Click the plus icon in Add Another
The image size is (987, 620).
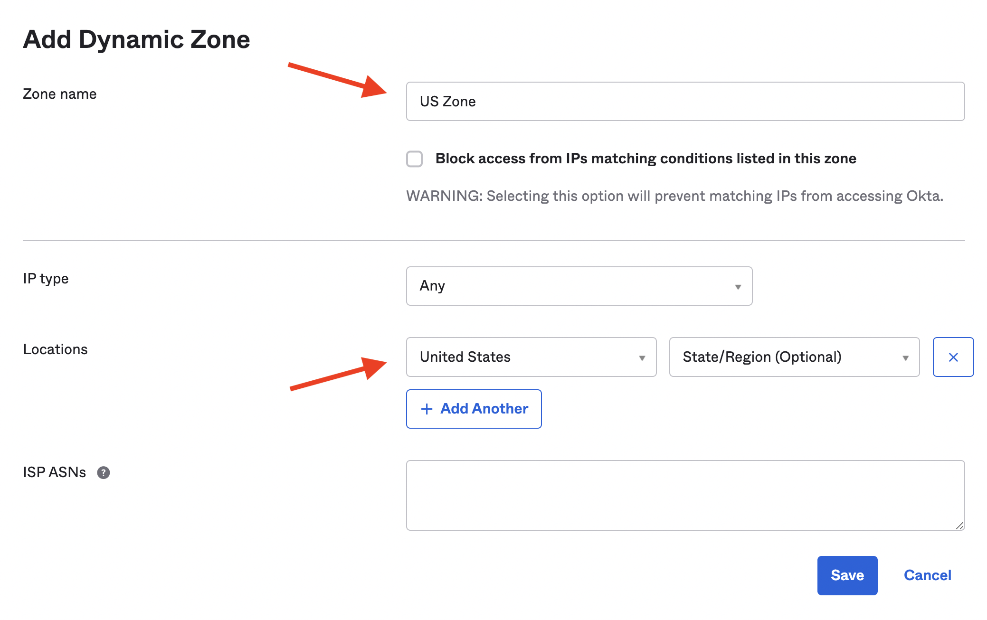(x=427, y=409)
